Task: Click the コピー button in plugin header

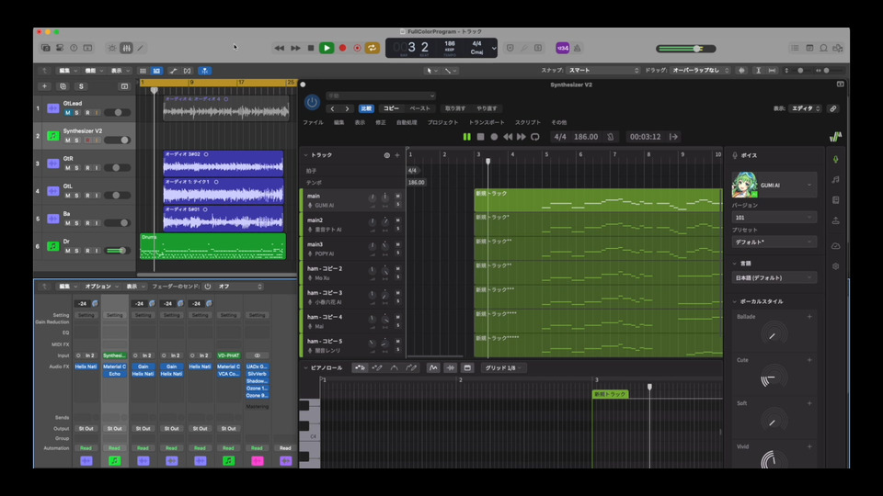Action: [391, 108]
